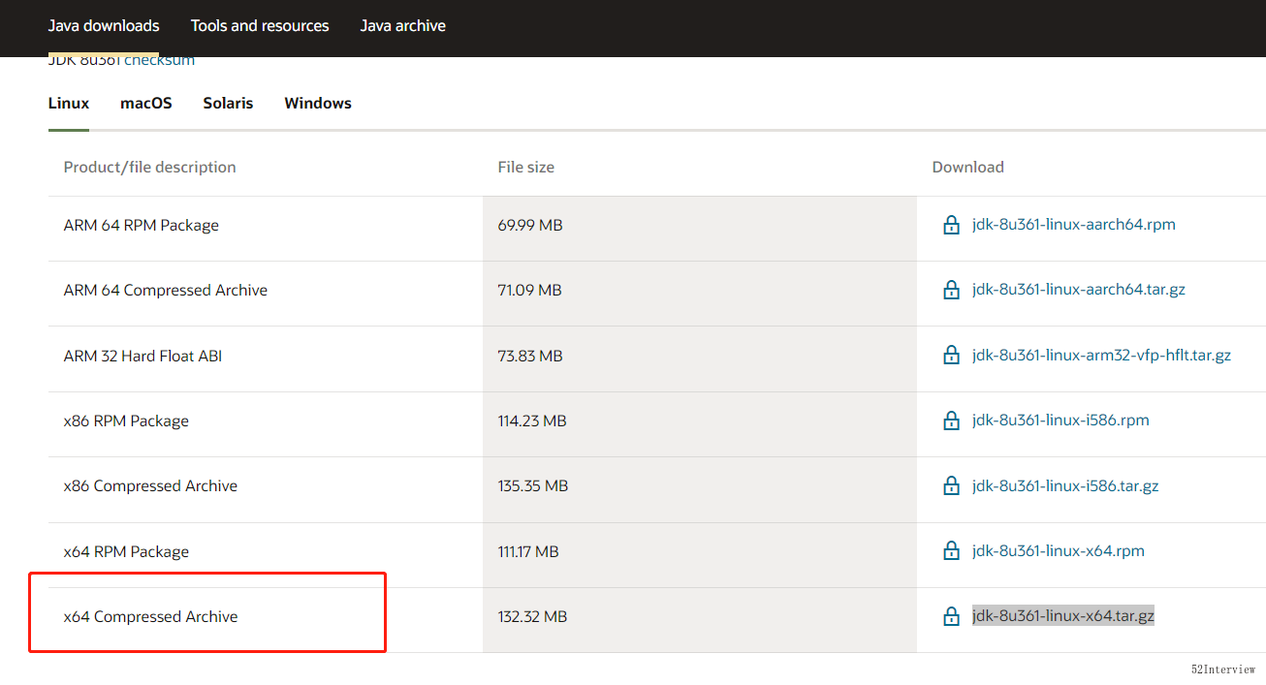Image resolution: width=1266 pixels, height=685 pixels.
Task: Click lock icon for jdk-8u361-linux-x64.tar.gz
Action: click(952, 616)
